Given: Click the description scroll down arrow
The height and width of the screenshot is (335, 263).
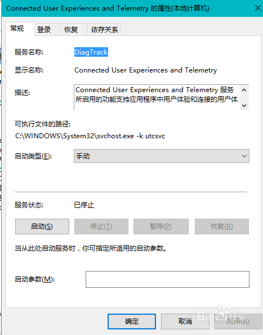Looking at the screenshot, I should [x=244, y=105].
